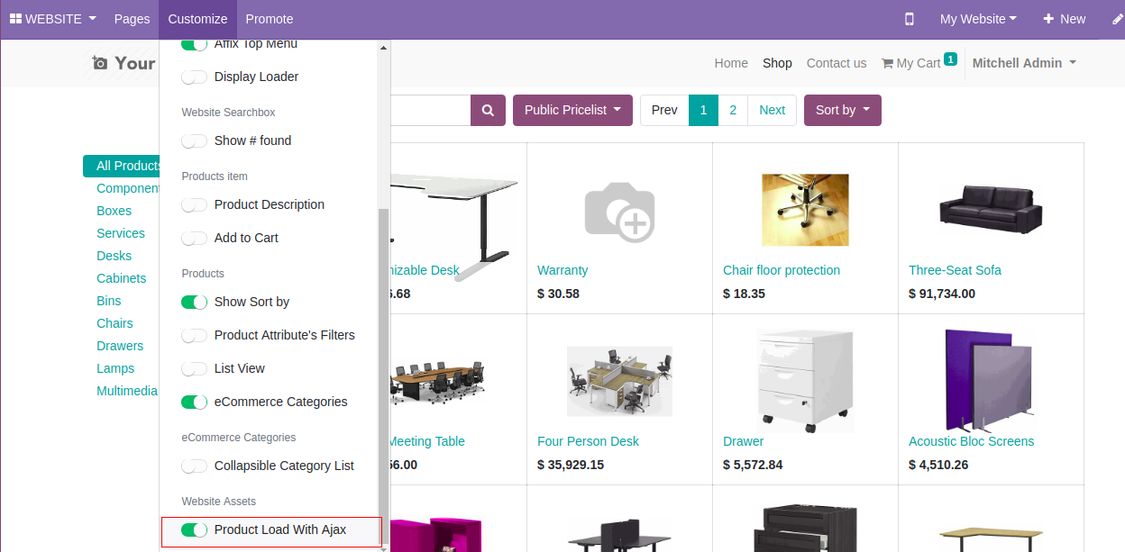This screenshot has width=1125, height=552.
Task: Click the Warranty placeholder camera image
Action: coord(619,212)
